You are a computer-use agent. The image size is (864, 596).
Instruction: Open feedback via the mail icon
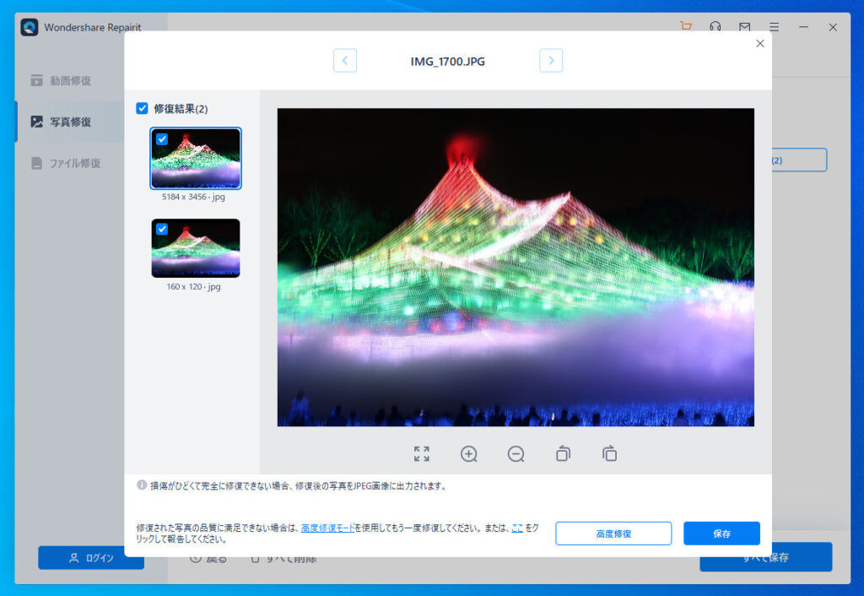click(x=745, y=26)
